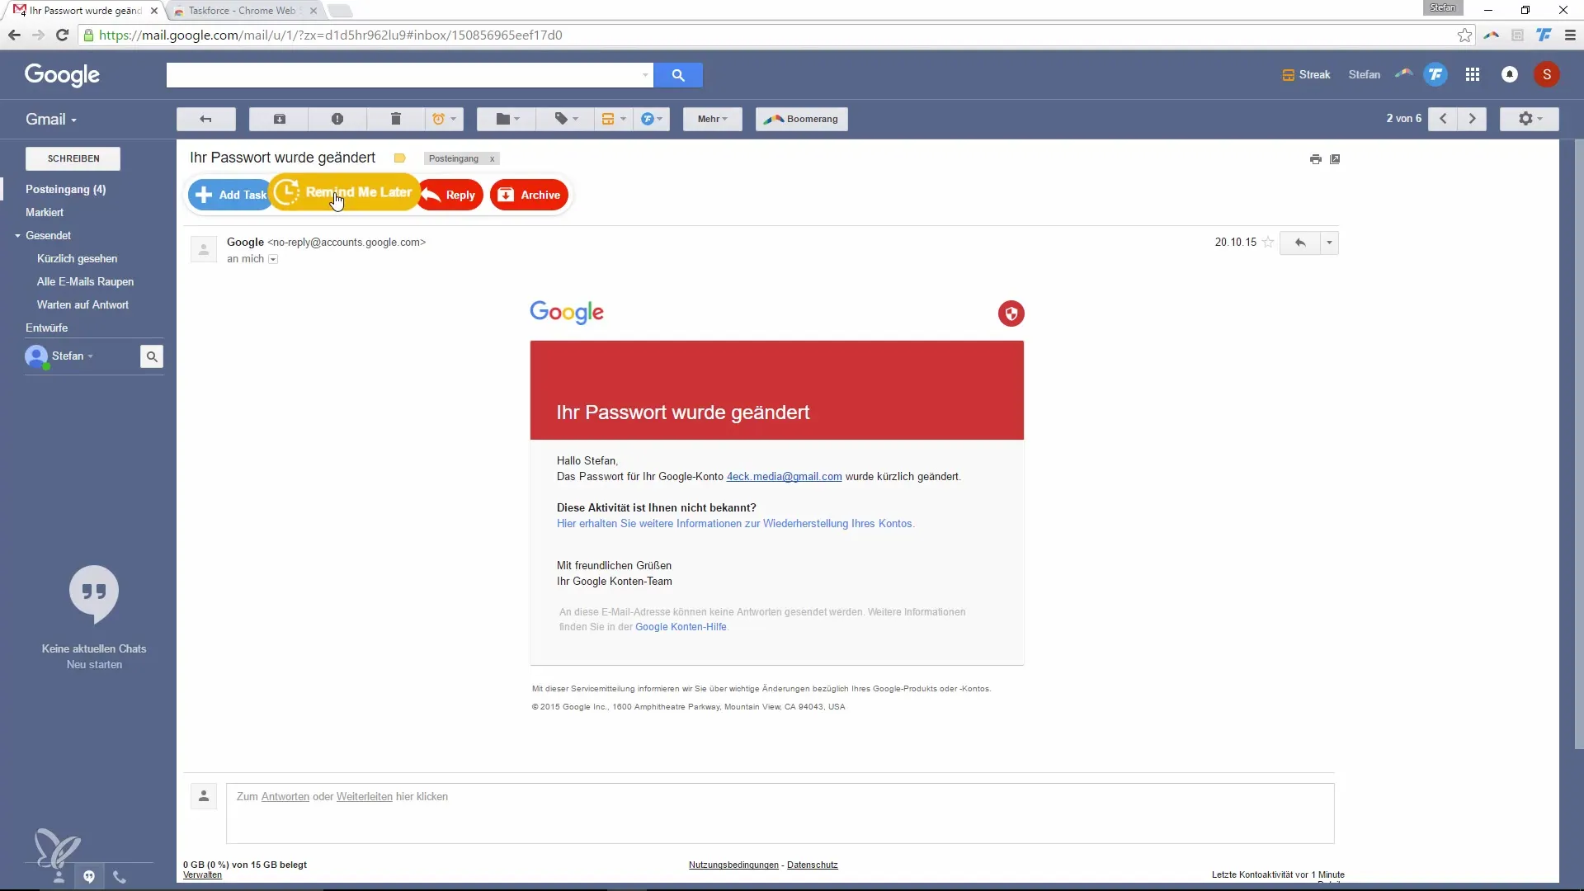The height and width of the screenshot is (891, 1584).
Task: Click the Boomerang button
Action: [801, 119]
